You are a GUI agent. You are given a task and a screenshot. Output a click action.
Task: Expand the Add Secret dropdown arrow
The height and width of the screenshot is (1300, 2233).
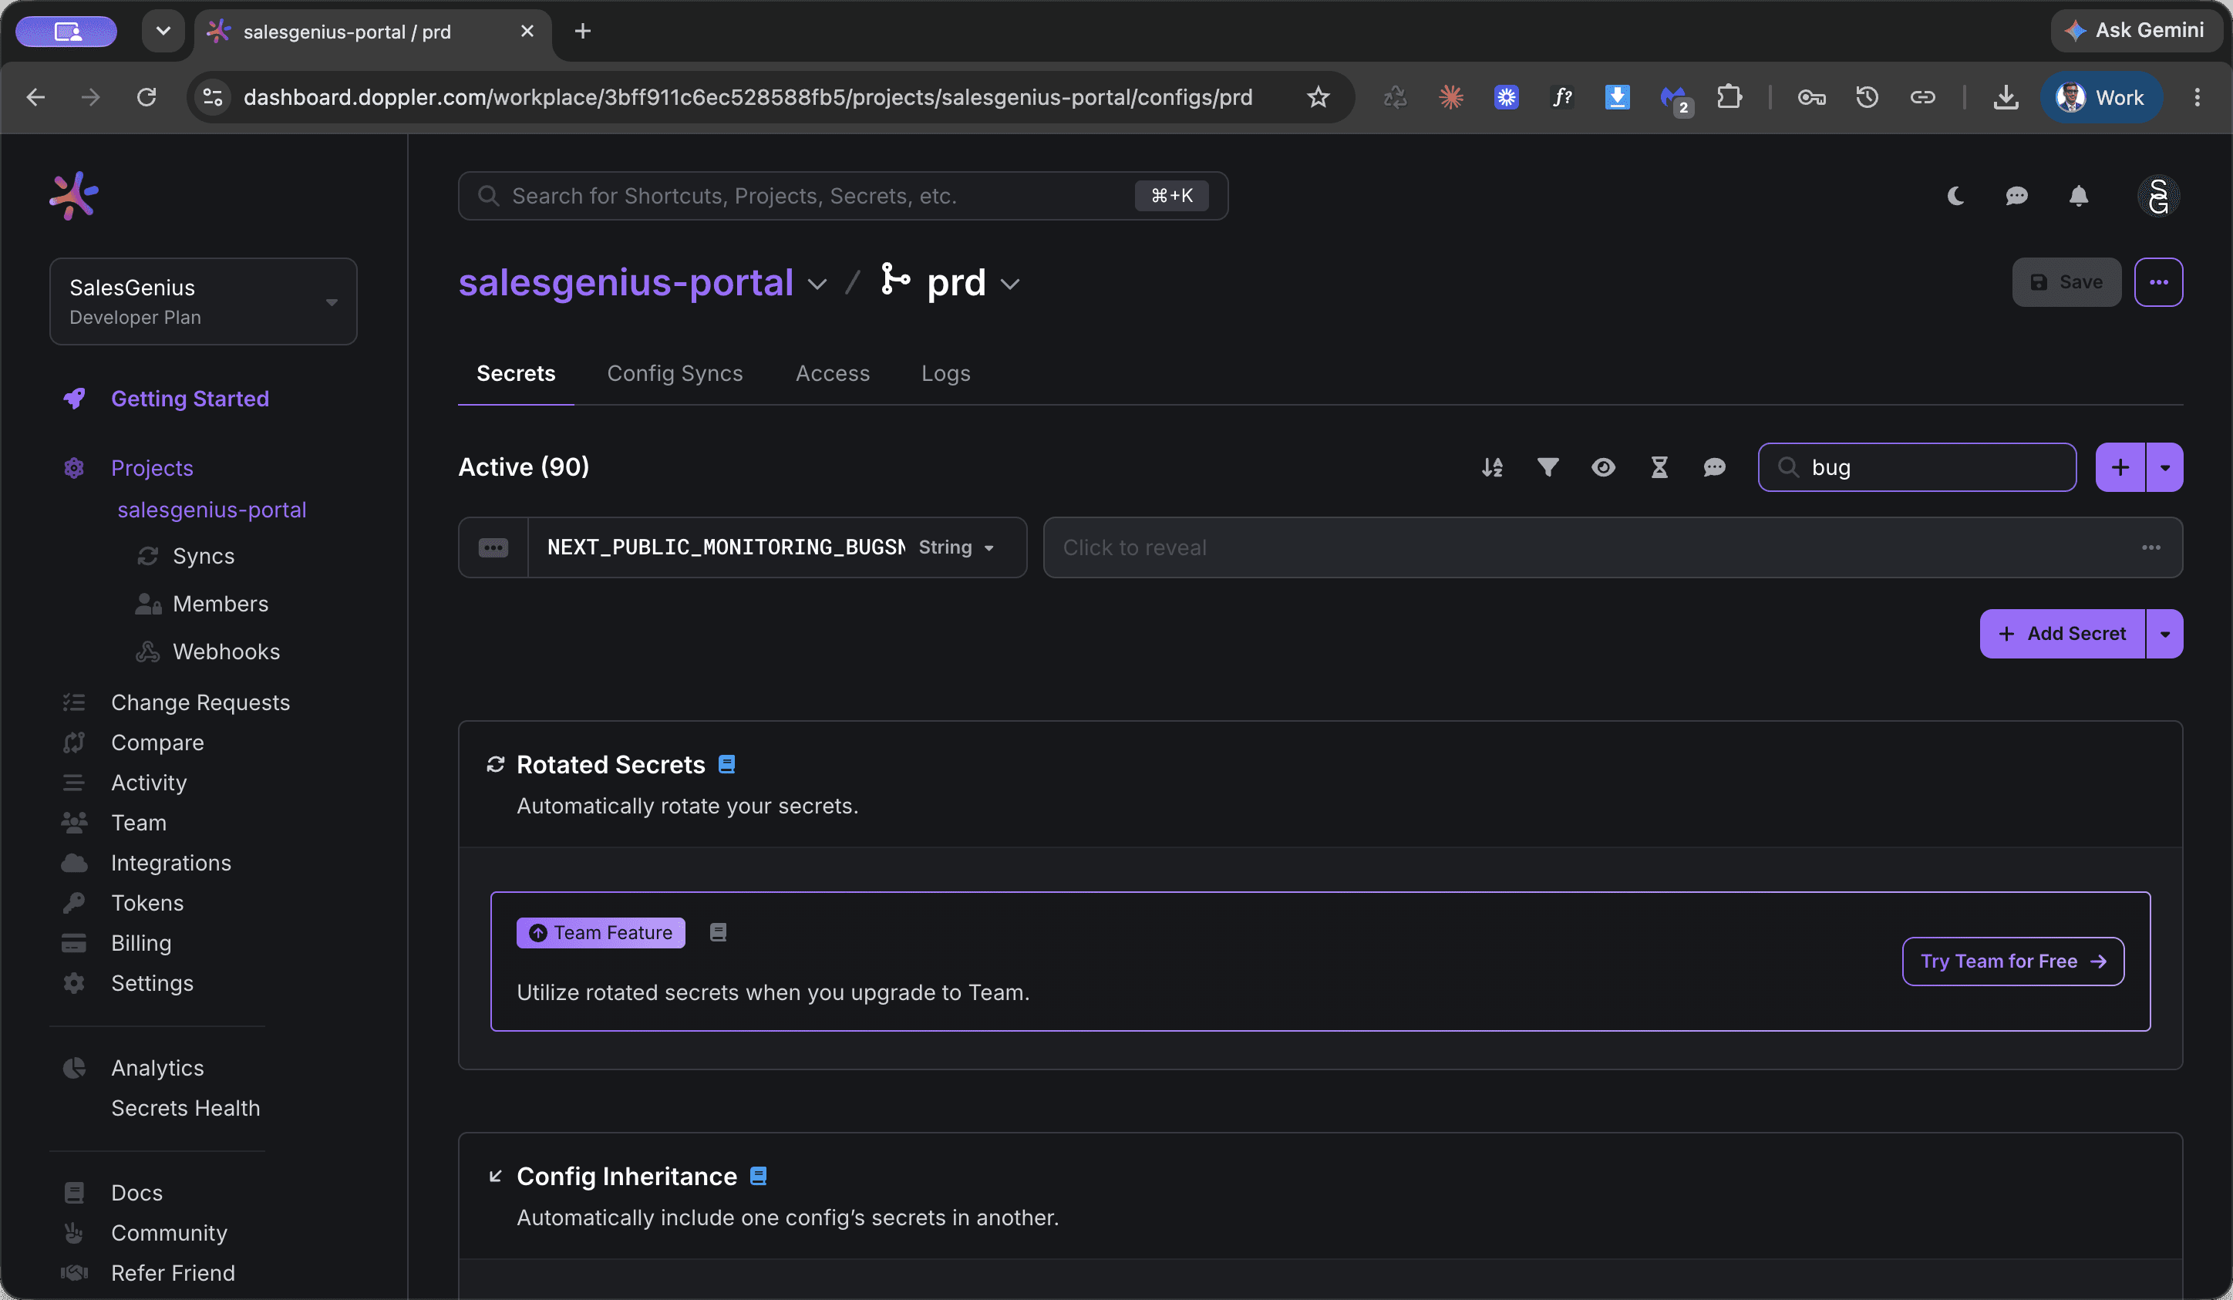(x=2165, y=634)
